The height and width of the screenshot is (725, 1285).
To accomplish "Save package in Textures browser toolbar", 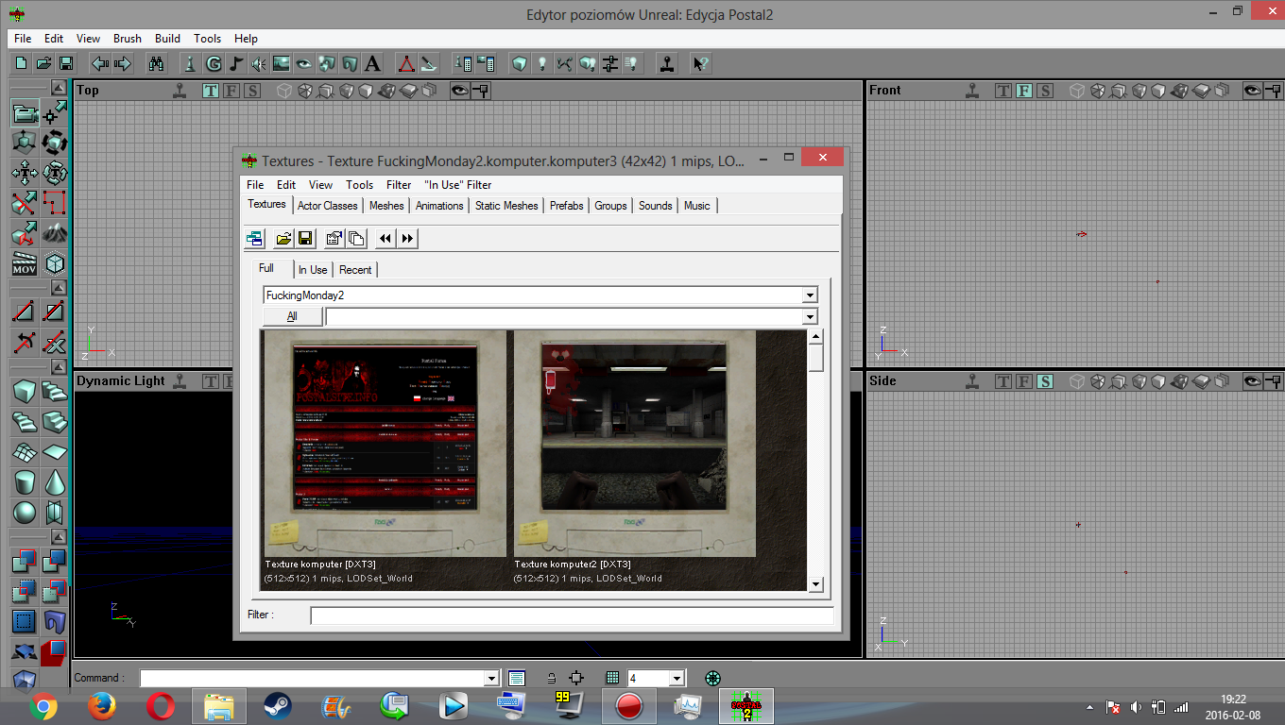I will coord(304,238).
